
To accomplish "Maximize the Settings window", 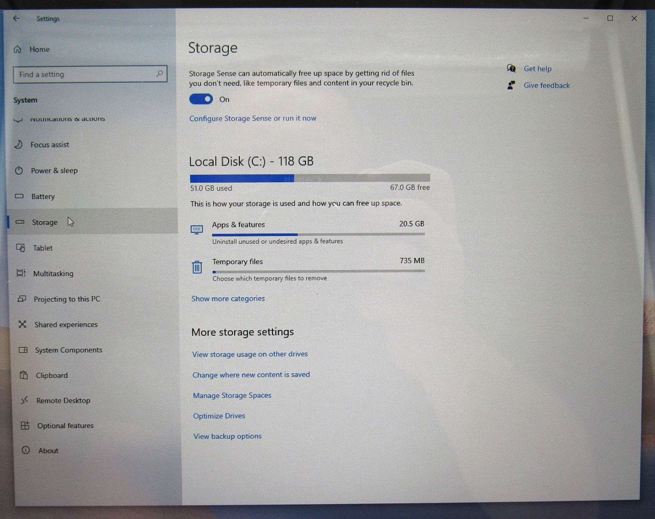I will click(610, 18).
